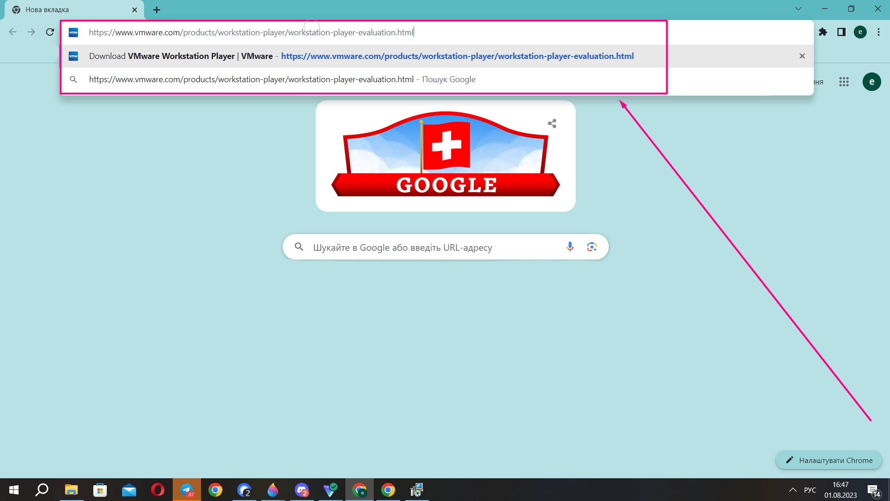The image size is (890, 501).
Task: Open Google Lens image search
Action: tap(591, 247)
